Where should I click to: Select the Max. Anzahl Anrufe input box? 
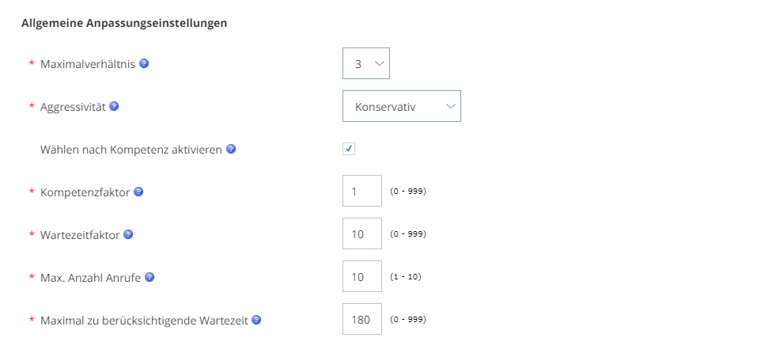(362, 277)
